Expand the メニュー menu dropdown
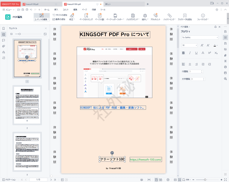This screenshot has height=182, width=229. [x=8, y=10]
